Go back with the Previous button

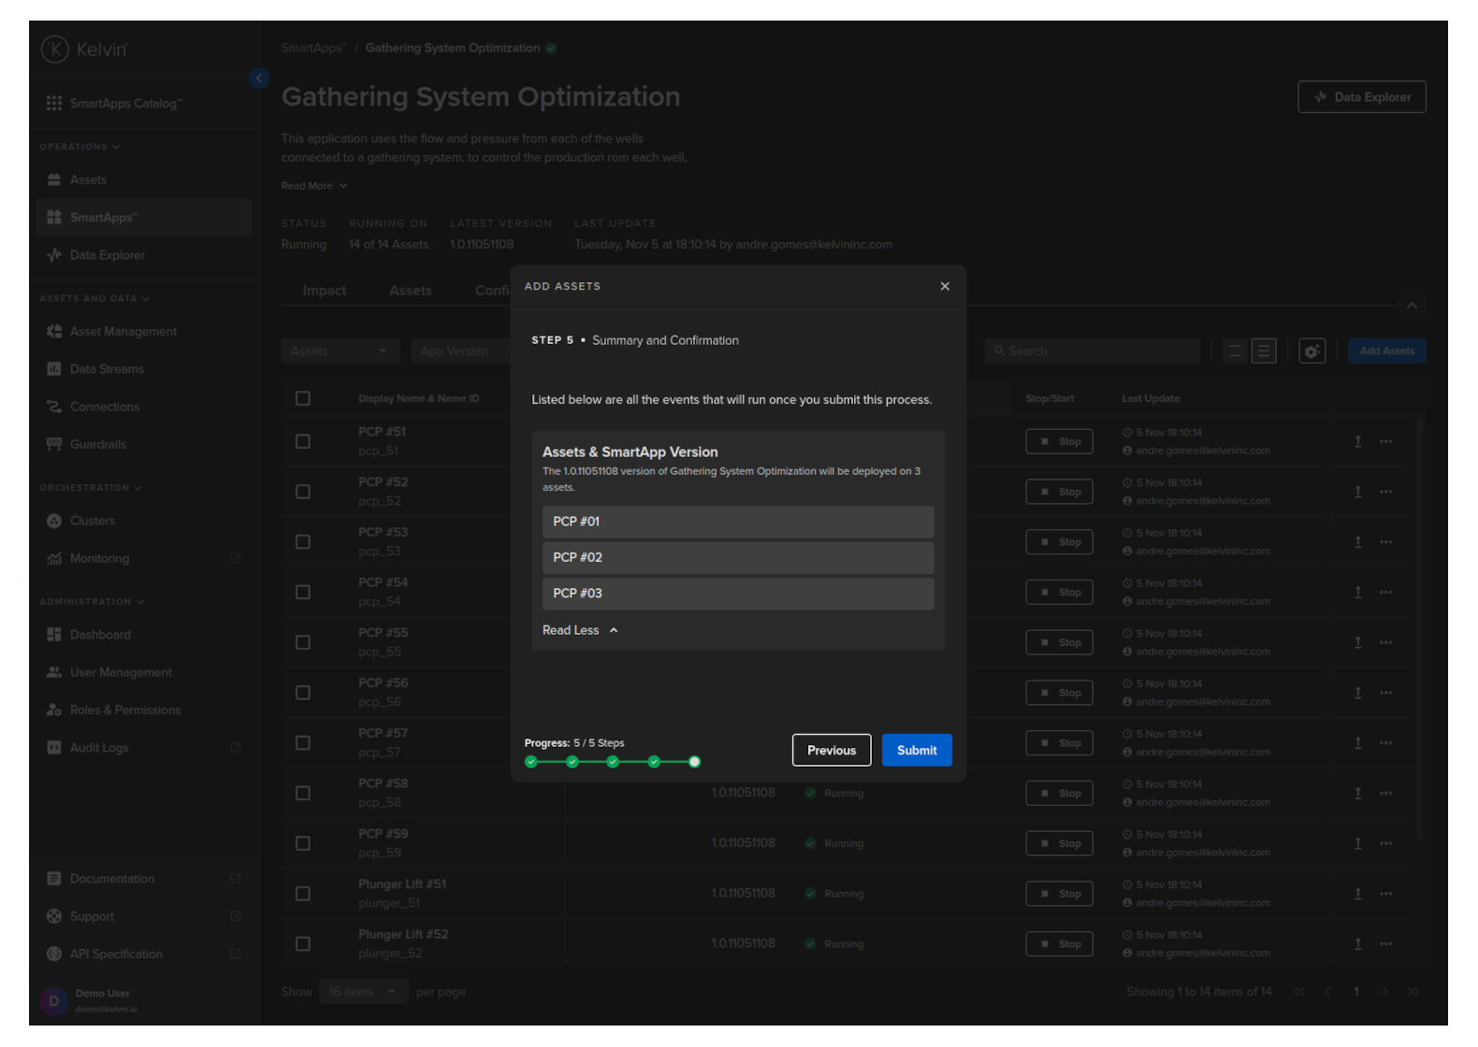click(x=831, y=751)
